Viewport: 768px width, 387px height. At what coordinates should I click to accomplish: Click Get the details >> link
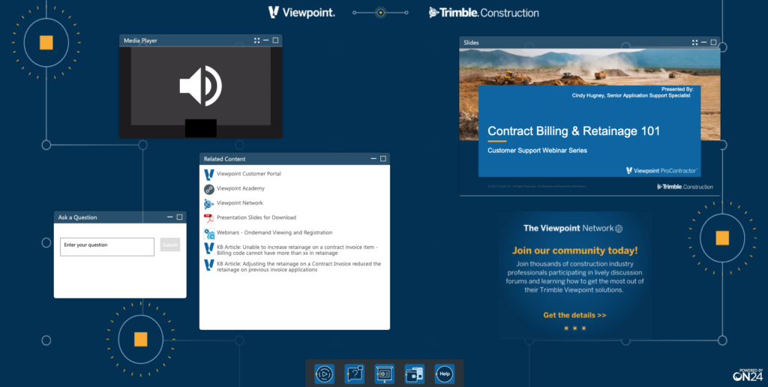pos(574,315)
